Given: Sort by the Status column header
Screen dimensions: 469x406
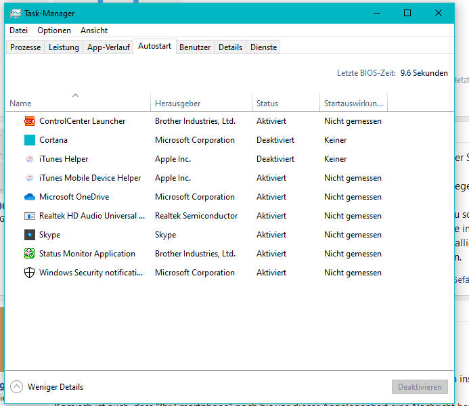Looking at the screenshot, I should coord(286,102).
